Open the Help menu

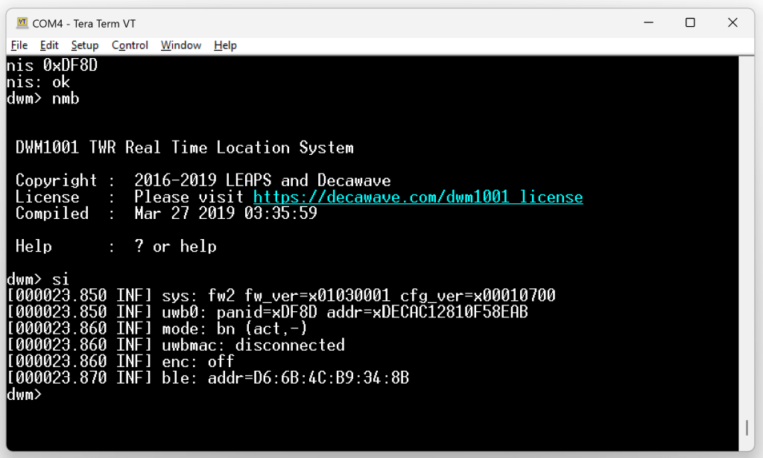225,45
